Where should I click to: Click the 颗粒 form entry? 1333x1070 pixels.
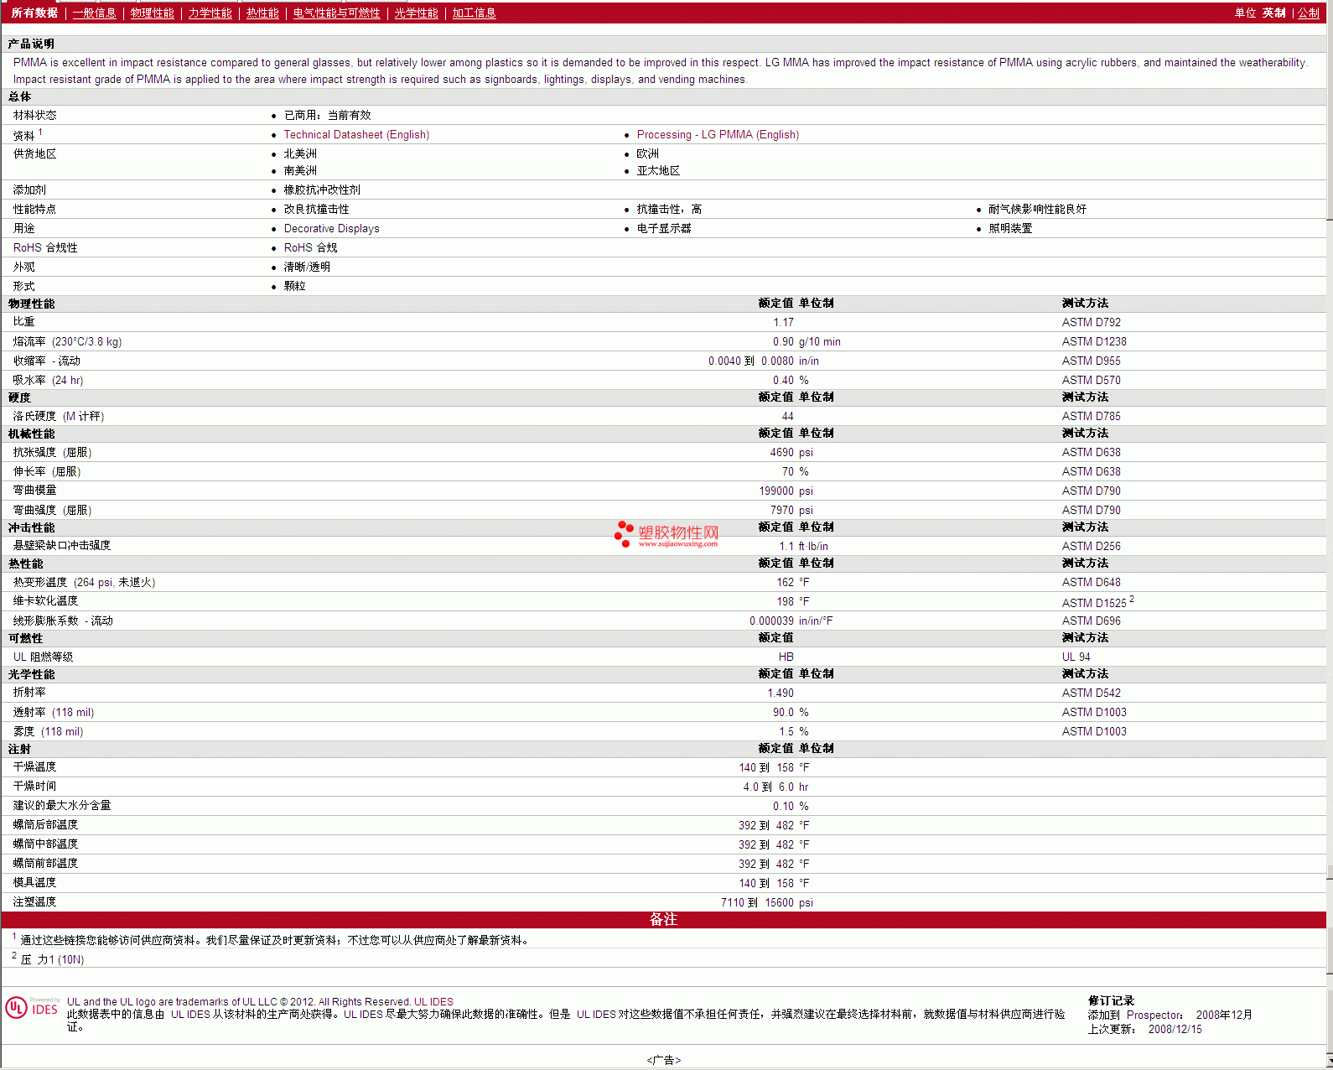294,287
